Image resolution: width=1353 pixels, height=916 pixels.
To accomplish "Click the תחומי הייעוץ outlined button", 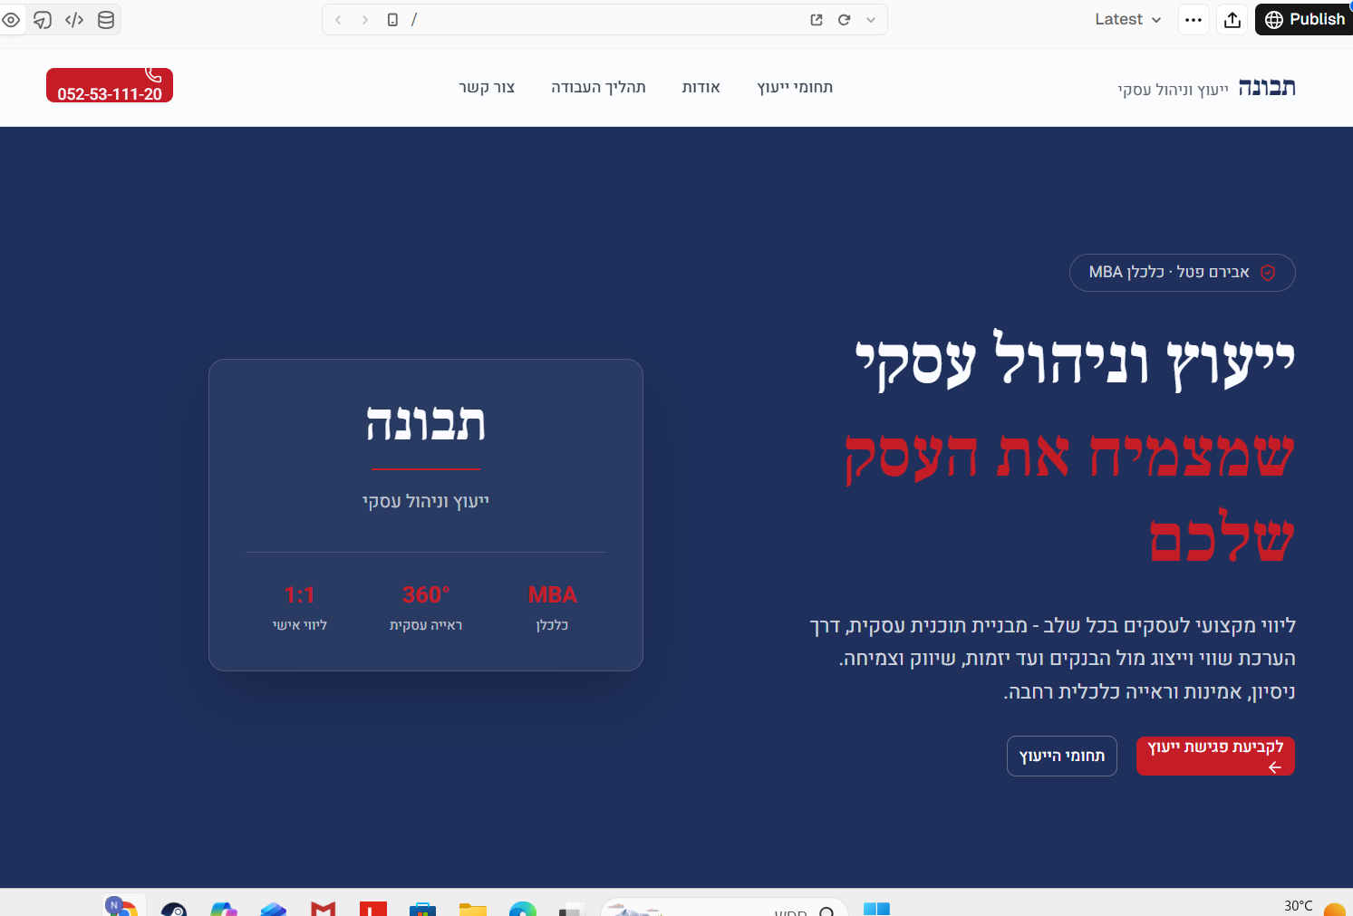I will point(1062,756).
